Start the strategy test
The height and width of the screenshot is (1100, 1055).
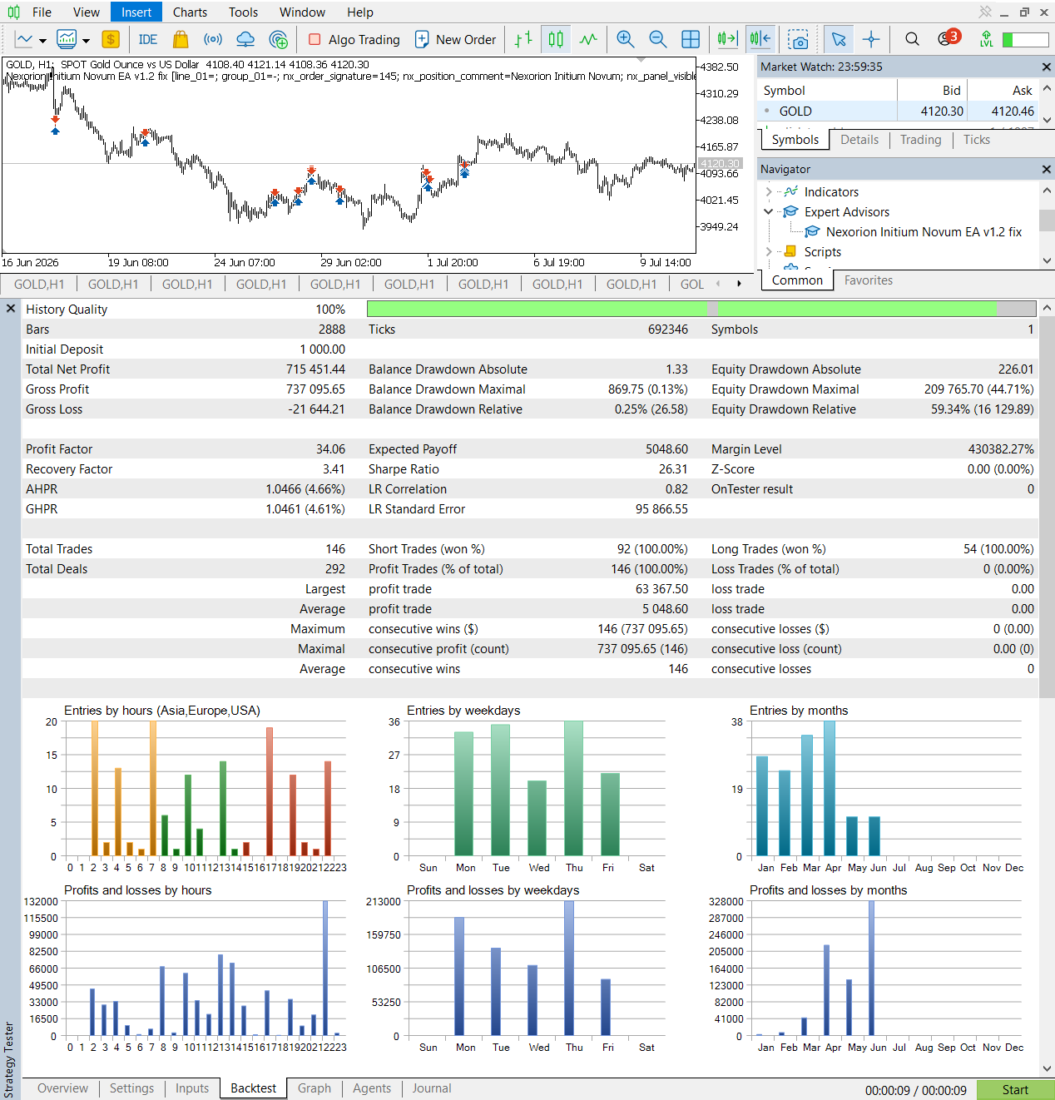click(x=1015, y=1090)
